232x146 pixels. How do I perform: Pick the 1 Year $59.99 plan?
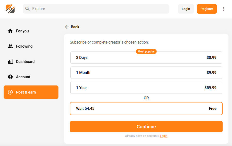pyautogui.click(x=146, y=88)
